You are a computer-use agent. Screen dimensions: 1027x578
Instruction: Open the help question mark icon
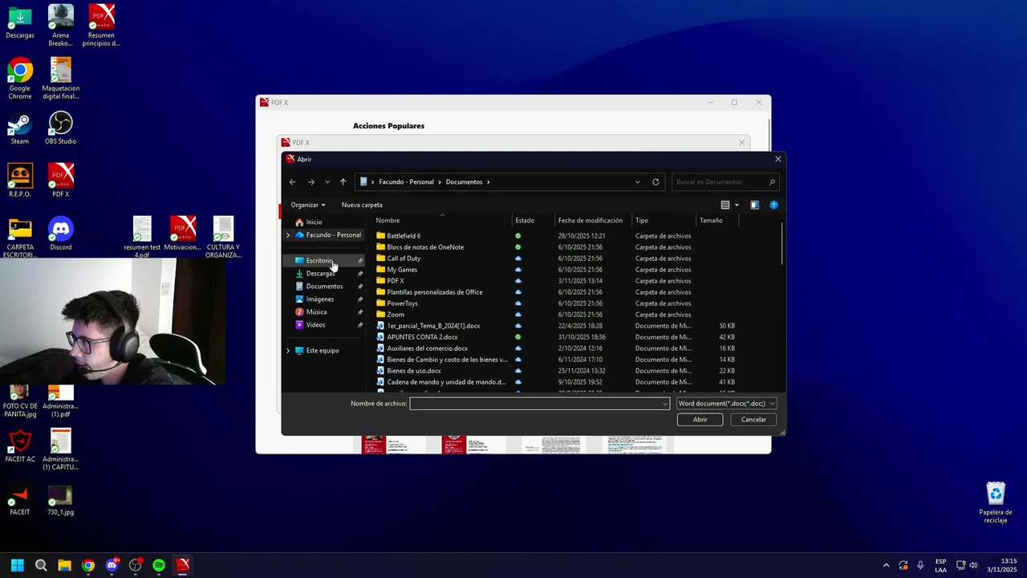tap(773, 205)
